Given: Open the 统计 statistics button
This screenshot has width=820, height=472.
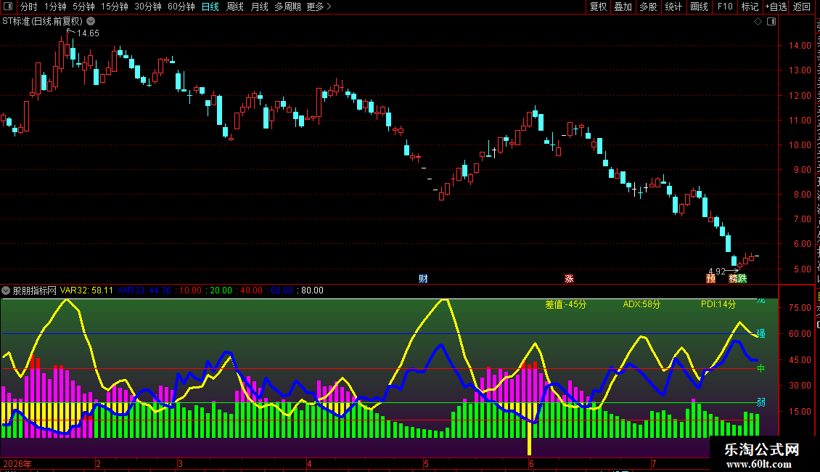Looking at the screenshot, I should [673, 7].
